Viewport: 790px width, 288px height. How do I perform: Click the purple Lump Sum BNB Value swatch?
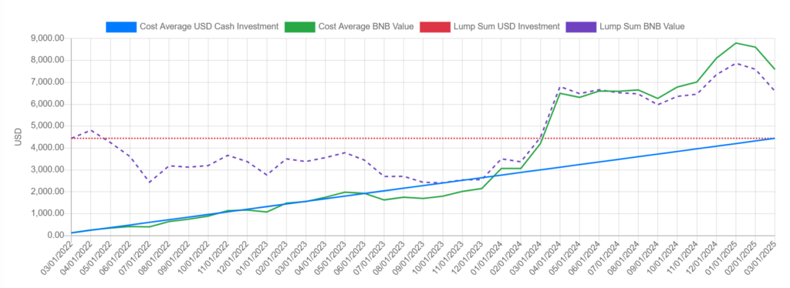582,27
